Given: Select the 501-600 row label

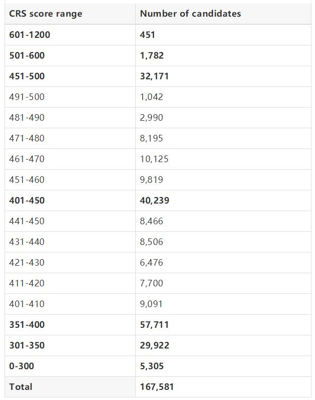Looking at the screenshot, I should coord(27,56).
